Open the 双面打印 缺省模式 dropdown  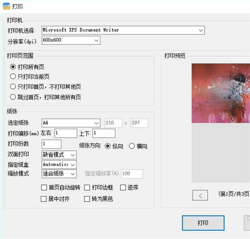click(59, 155)
